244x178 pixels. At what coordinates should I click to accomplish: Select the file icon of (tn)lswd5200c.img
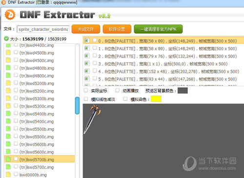click(x=8, y=91)
